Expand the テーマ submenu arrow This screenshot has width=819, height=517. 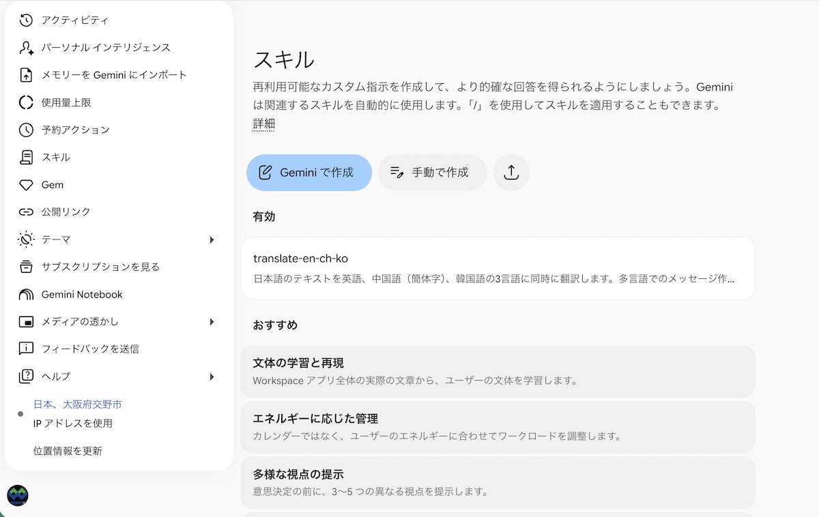tap(212, 239)
